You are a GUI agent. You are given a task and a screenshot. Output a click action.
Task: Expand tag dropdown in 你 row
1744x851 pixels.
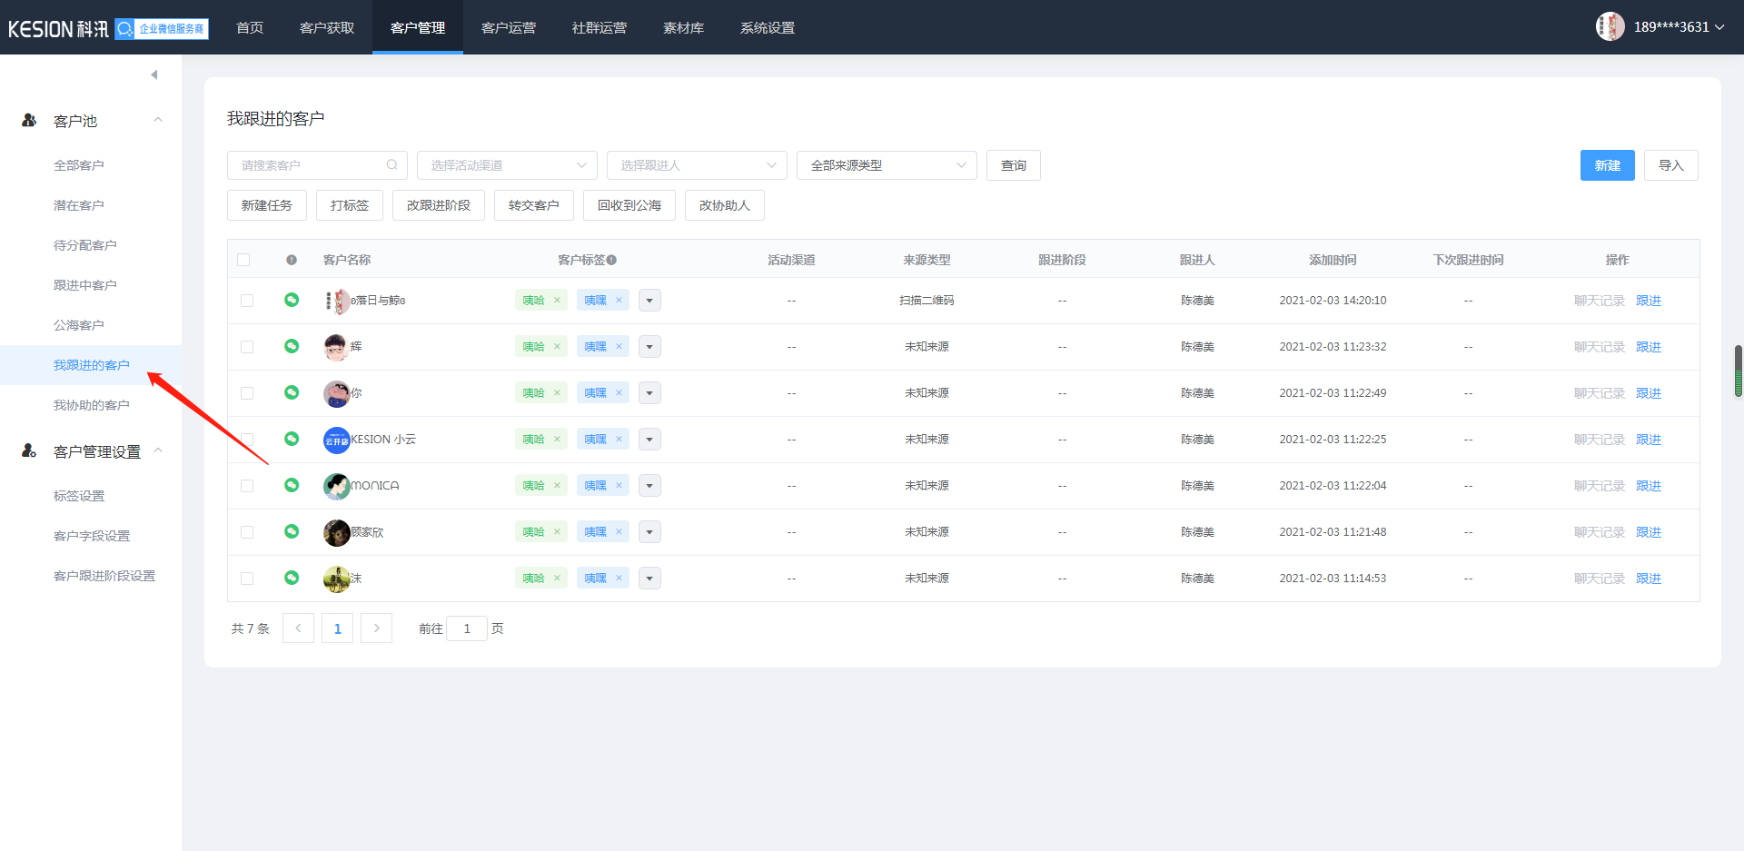[x=649, y=393]
